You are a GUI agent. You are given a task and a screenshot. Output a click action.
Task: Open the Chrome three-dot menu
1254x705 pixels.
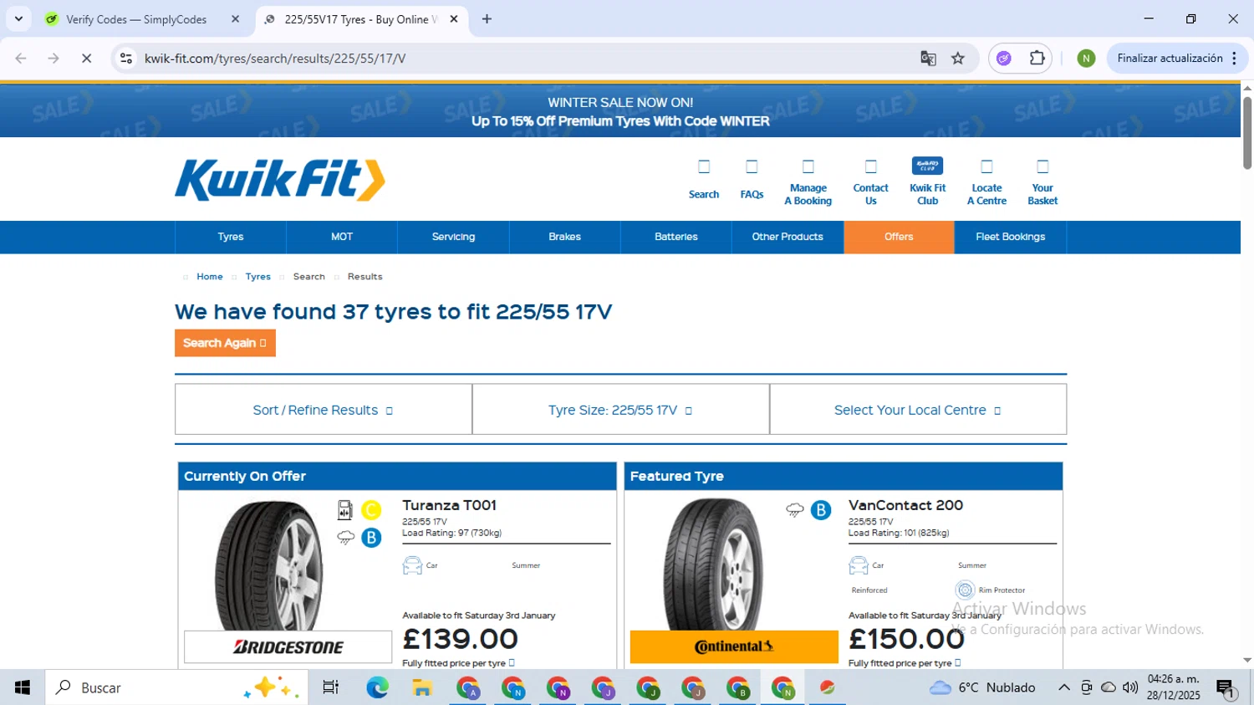pos(1234,59)
